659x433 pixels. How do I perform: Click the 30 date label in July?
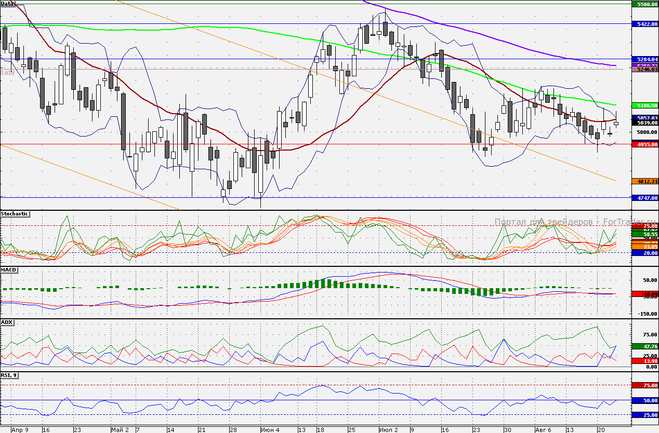coord(508,430)
